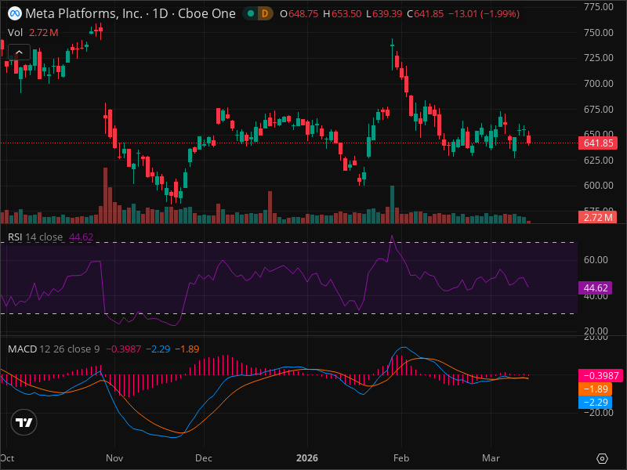
Task: Open chart settings hexagon gear icon
Action: point(602,458)
